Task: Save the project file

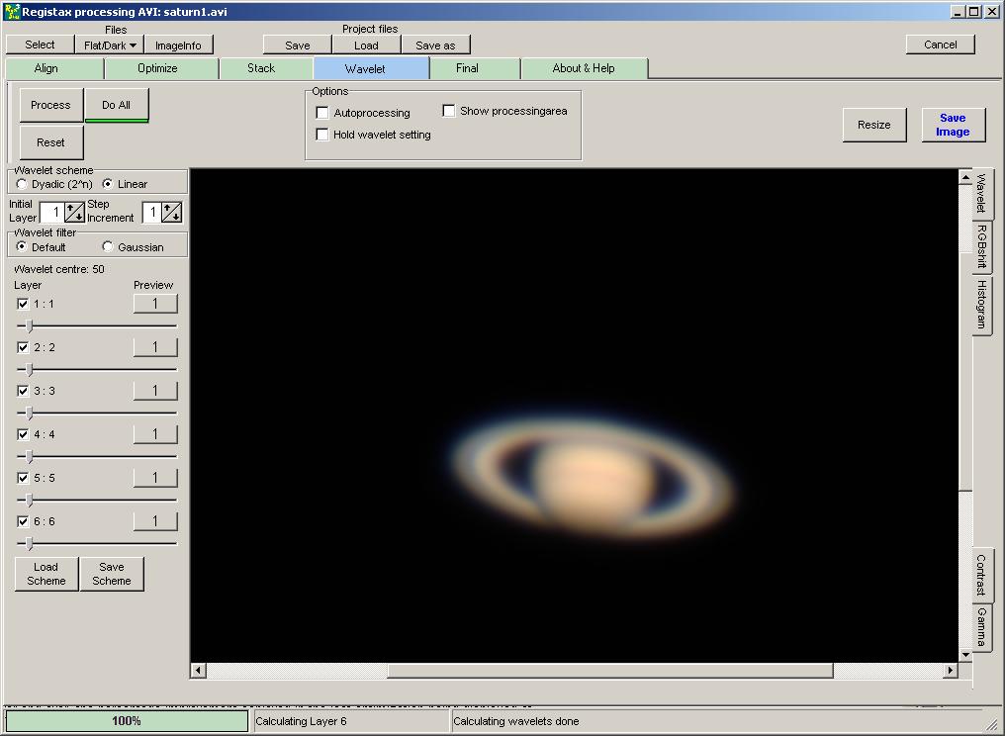Action: [x=298, y=45]
